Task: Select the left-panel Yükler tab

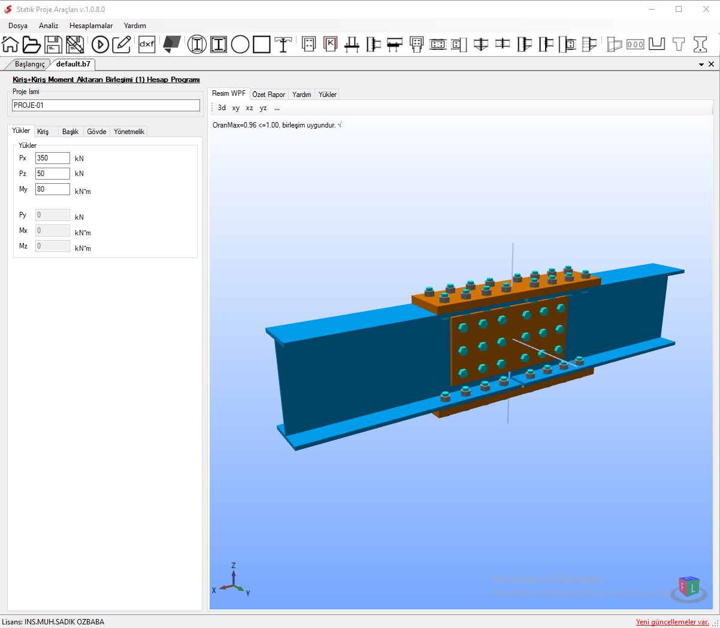Action: (x=21, y=131)
